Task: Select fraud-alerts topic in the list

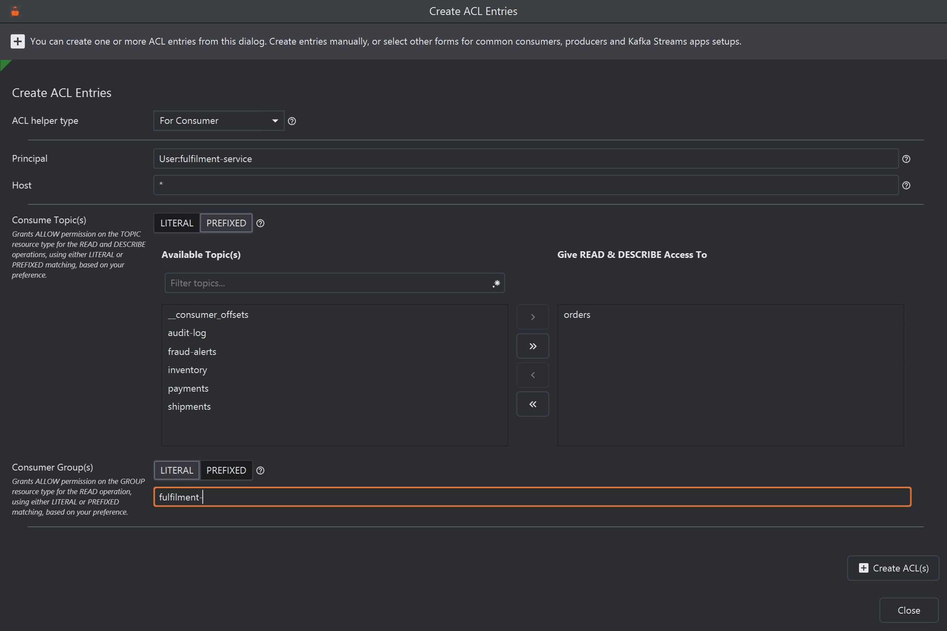Action: [335, 352]
